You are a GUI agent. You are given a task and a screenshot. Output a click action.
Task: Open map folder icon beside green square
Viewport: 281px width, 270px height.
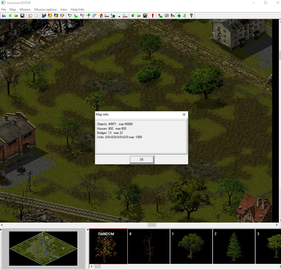click(16, 16)
